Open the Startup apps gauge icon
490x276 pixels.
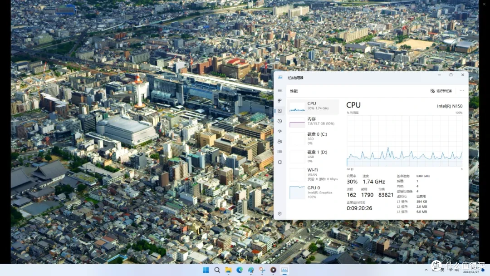coord(279,131)
